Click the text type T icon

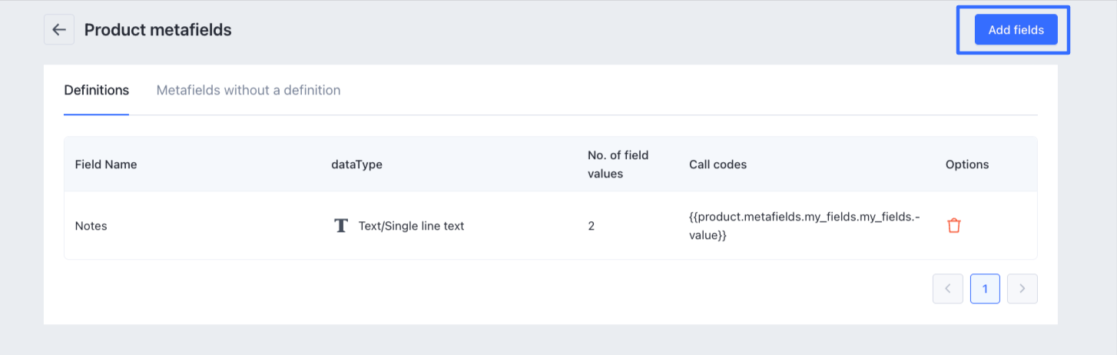(341, 226)
